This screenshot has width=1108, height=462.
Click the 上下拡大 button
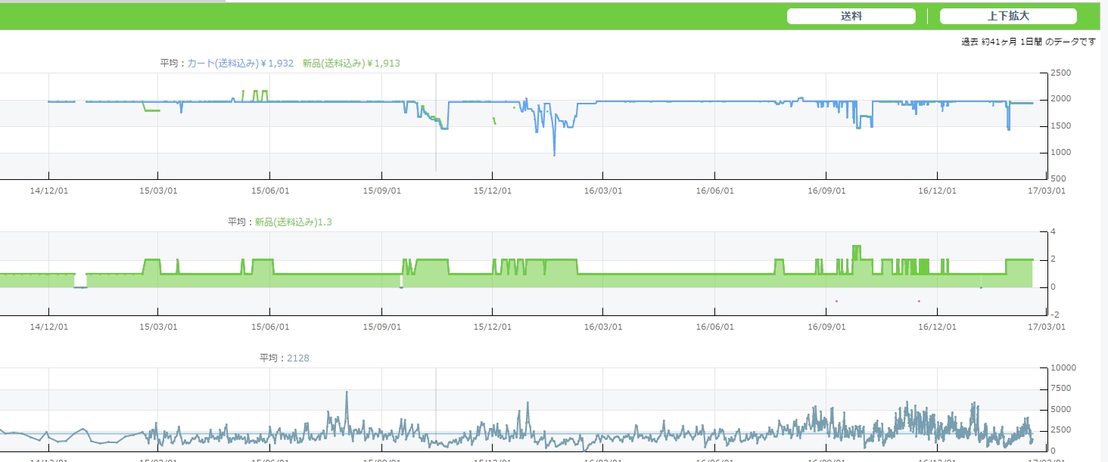1008,16
